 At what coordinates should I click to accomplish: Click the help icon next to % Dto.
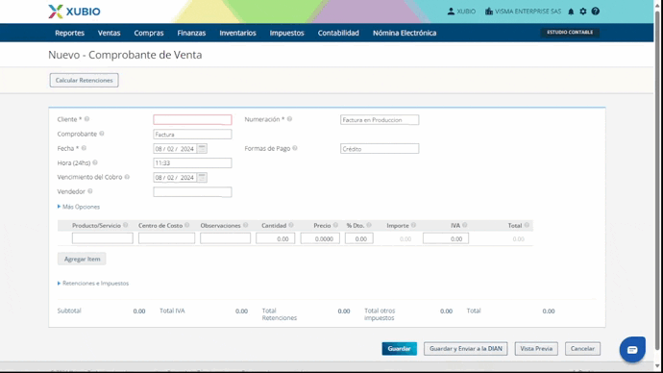pos(369,225)
